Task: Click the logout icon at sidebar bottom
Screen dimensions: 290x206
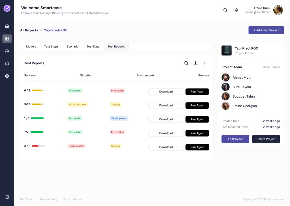Action: 7,197
